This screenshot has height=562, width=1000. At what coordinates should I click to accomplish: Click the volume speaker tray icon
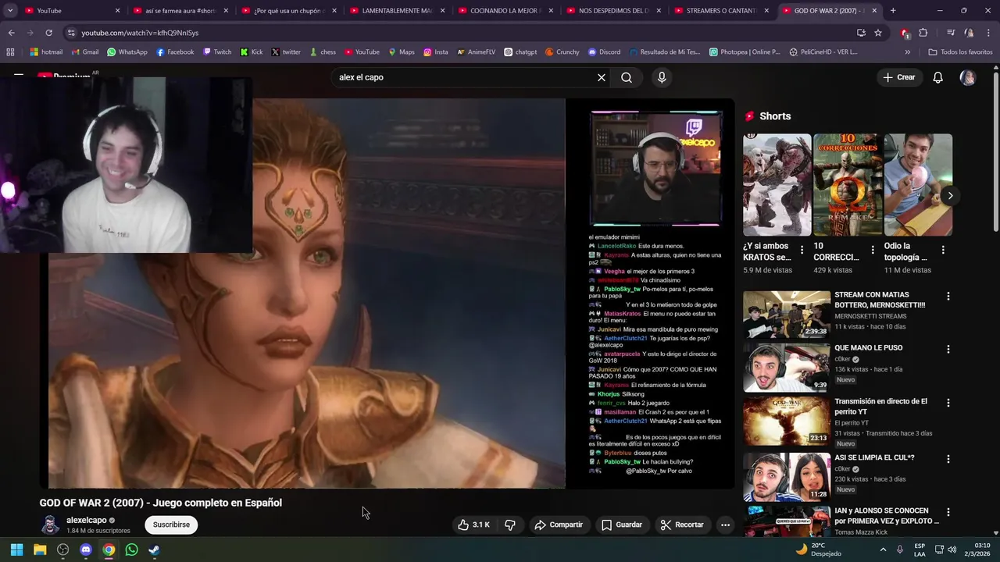[x=952, y=550]
